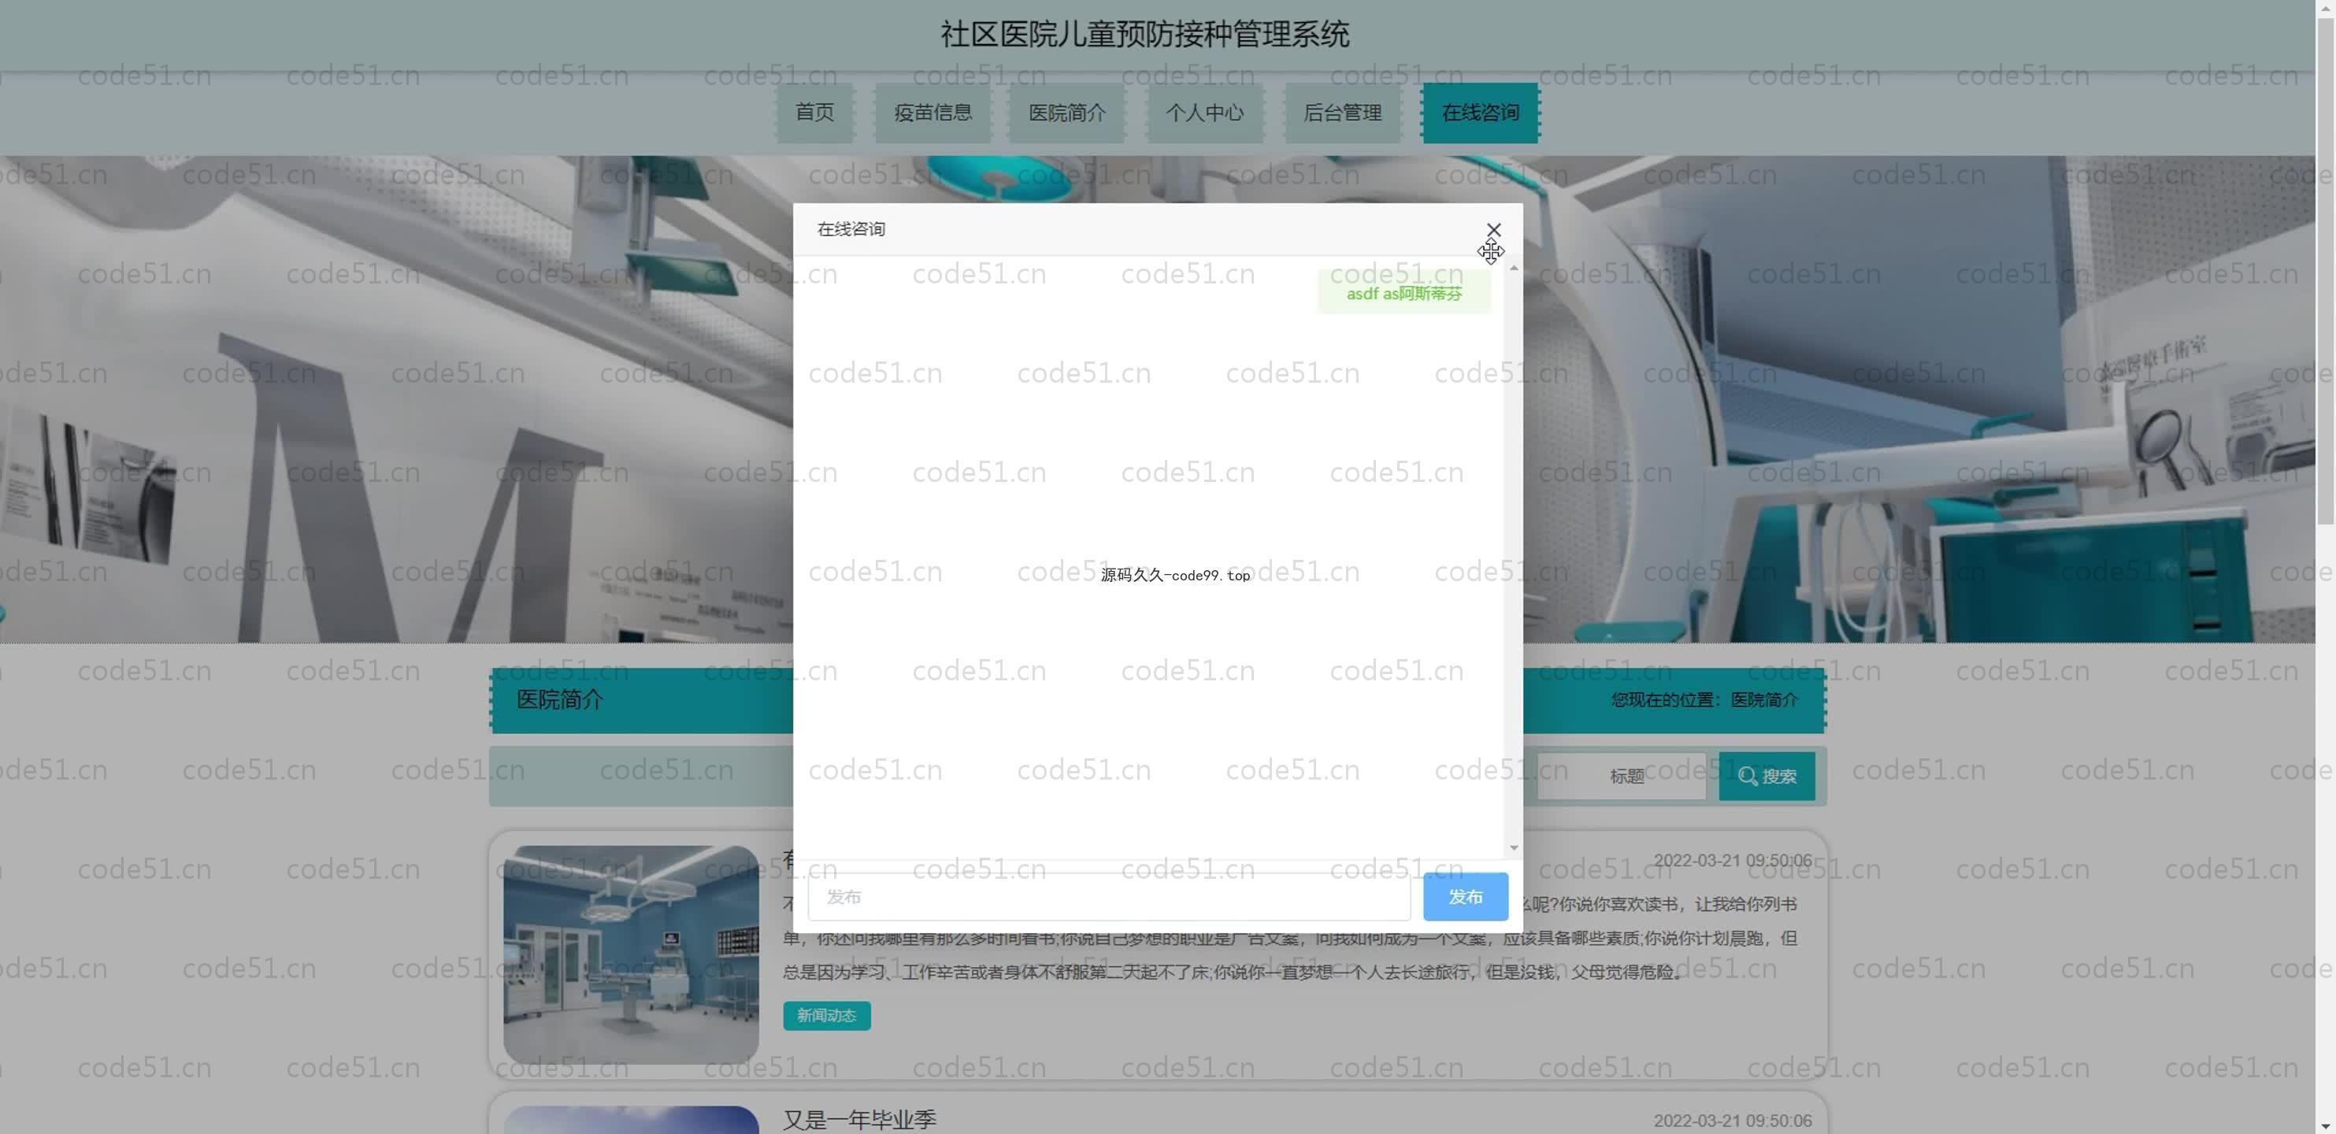Click the 医院简介 section heading
The height and width of the screenshot is (1134, 2336).
[559, 699]
